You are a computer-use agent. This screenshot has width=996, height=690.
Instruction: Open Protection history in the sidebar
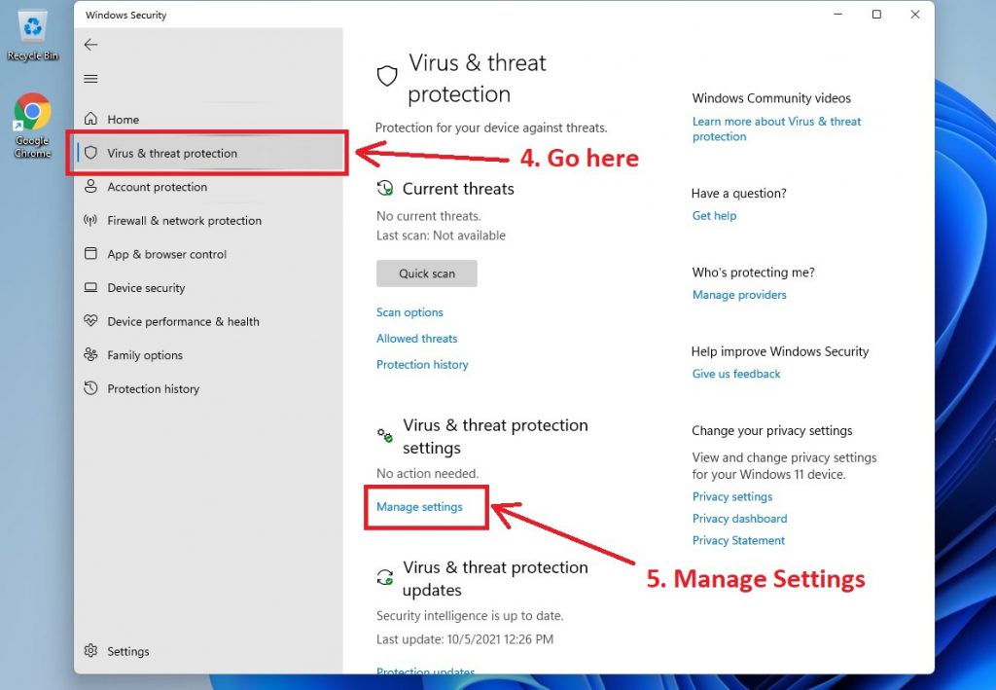click(x=208, y=389)
